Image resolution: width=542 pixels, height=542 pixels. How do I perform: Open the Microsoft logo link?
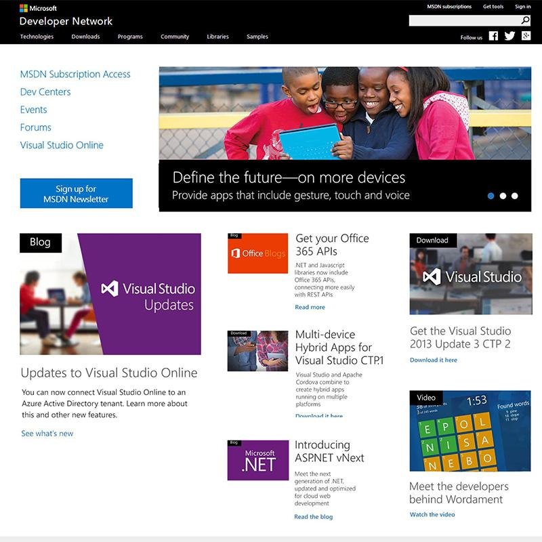(38, 8)
